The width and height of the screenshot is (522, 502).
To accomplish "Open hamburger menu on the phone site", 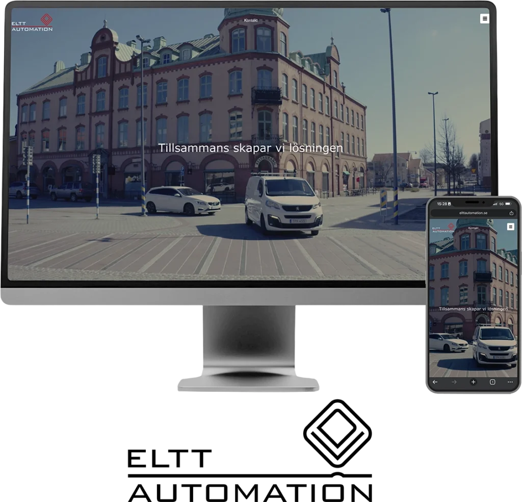I will [x=511, y=227].
